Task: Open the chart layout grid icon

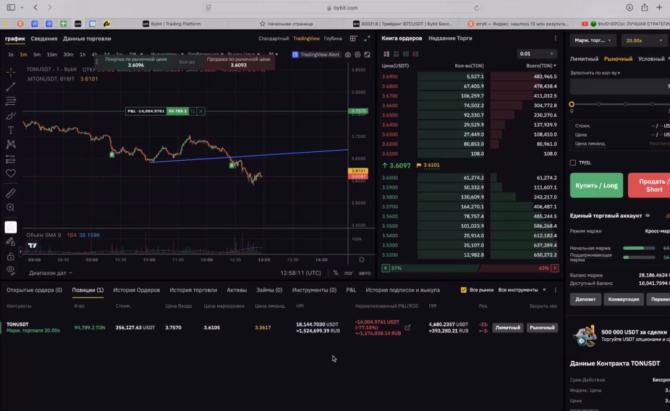Action: pos(353,38)
